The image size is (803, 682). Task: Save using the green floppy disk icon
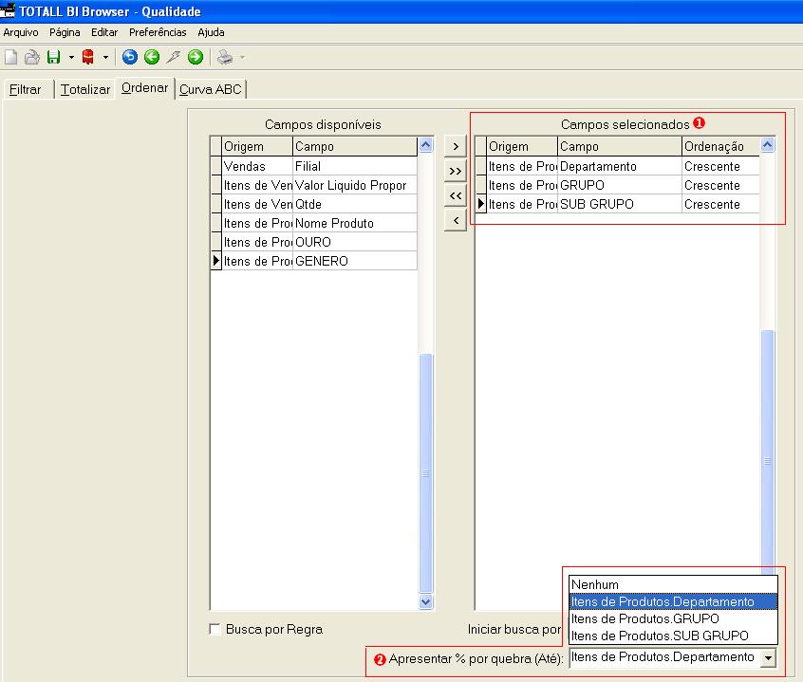coord(54,57)
